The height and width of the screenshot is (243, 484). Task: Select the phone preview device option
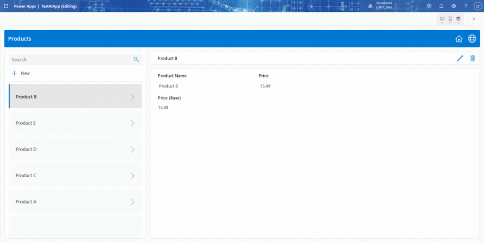pyautogui.click(x=450, y=19)
